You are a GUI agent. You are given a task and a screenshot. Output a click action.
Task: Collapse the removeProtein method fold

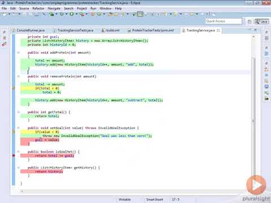(19, 76)
